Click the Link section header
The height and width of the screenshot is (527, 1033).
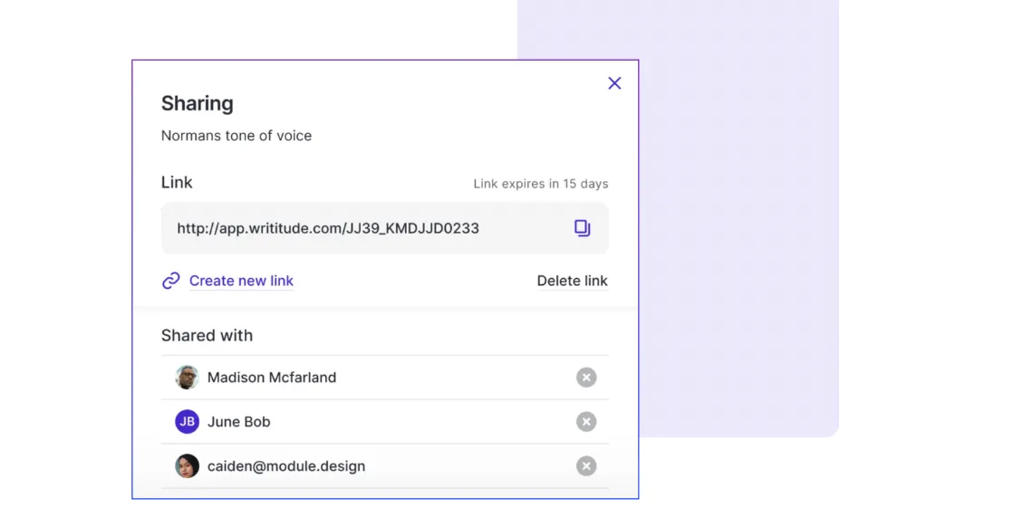pyautogui.click(x=177, y=182)
